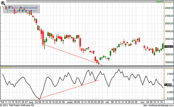Click the -6,0000 indicator axis label
Image resolution: width=174 pixels, height=107 pixels.
coord(170,98)
